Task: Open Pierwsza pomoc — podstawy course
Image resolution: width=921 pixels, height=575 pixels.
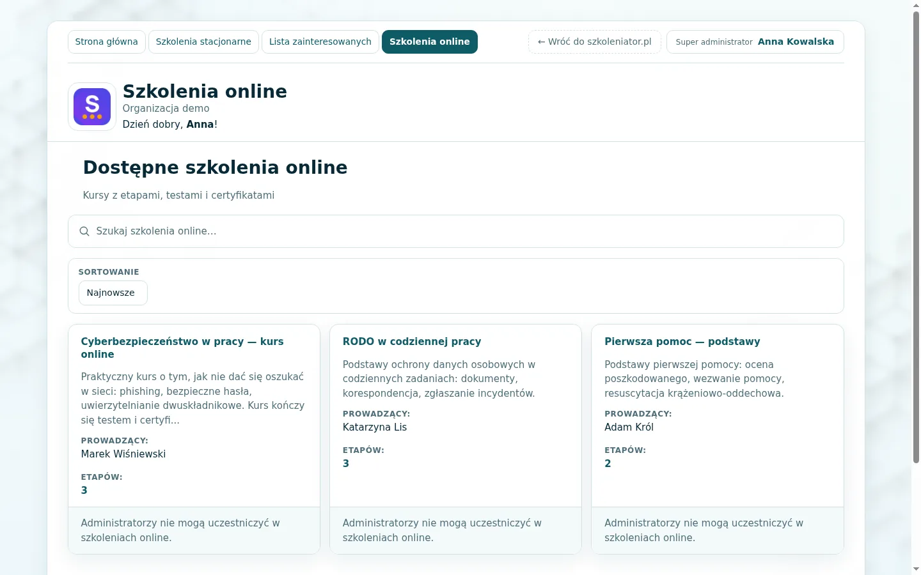Action: pos(682,341)
